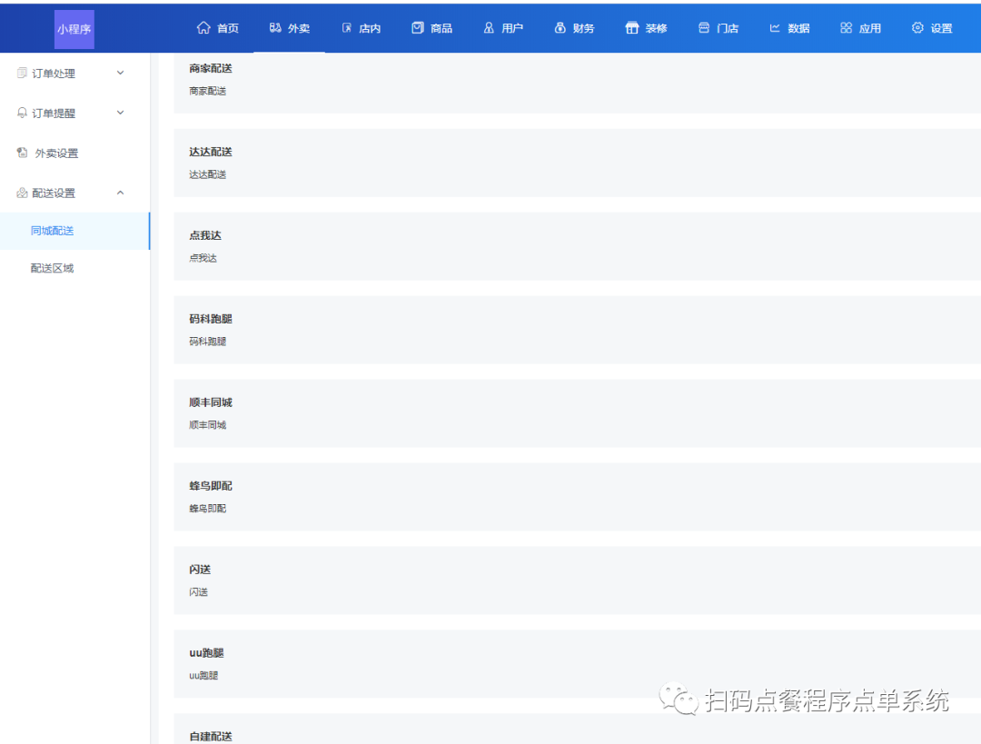Click the 外卖设置 sidebar icon
Screen dimensions: 981x744
click(x=22, y=153)
